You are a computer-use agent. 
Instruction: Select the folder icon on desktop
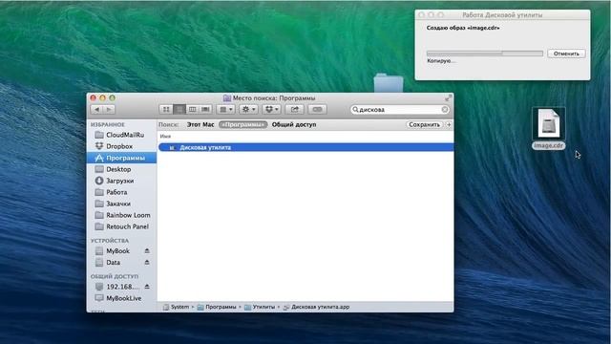[389, 82]
